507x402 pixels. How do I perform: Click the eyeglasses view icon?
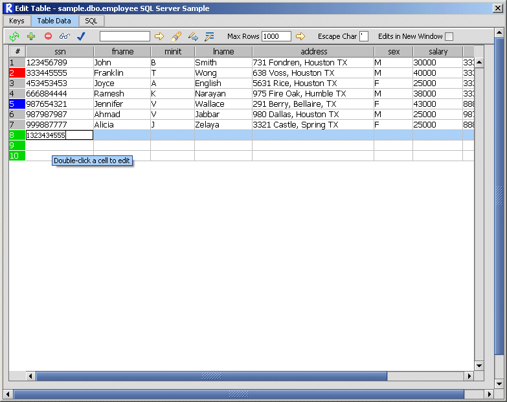click(x=65, y=36)
